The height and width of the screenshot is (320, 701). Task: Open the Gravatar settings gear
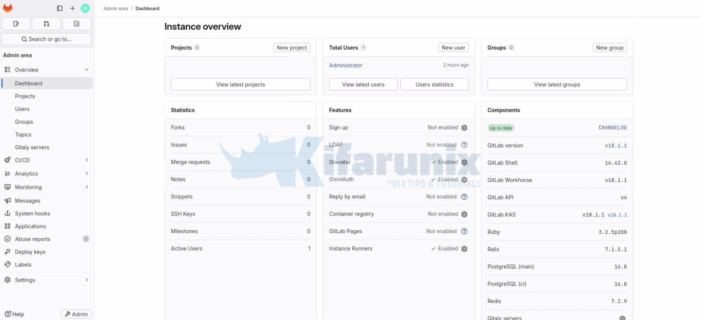[x=464, y=162]
